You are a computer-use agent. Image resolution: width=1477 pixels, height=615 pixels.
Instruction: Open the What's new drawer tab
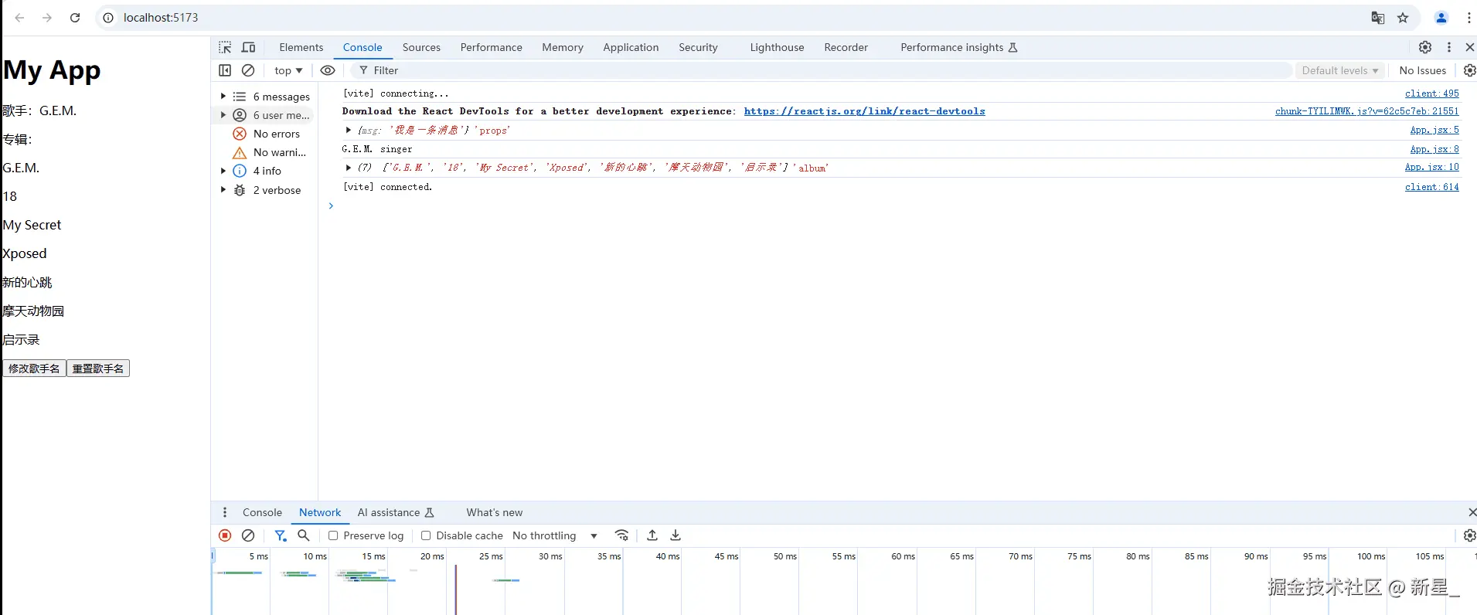pyautogui.click(x=495, y=512)
